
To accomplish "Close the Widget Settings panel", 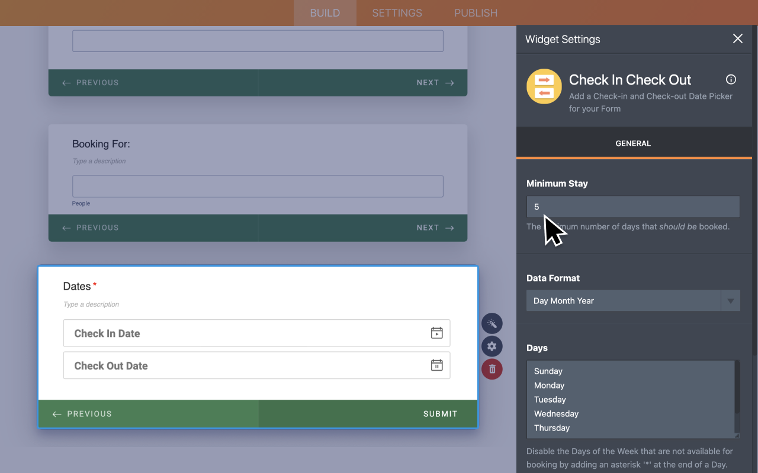I will 737,38.
